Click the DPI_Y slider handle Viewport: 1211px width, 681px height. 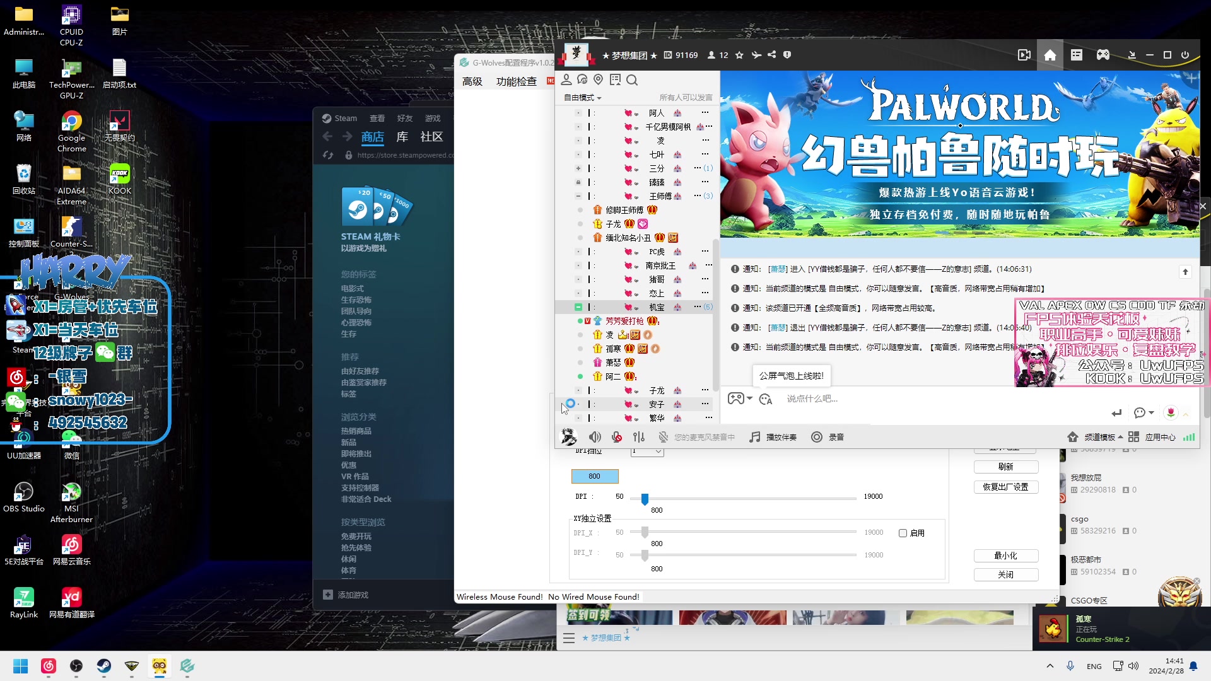click(645, 556)
